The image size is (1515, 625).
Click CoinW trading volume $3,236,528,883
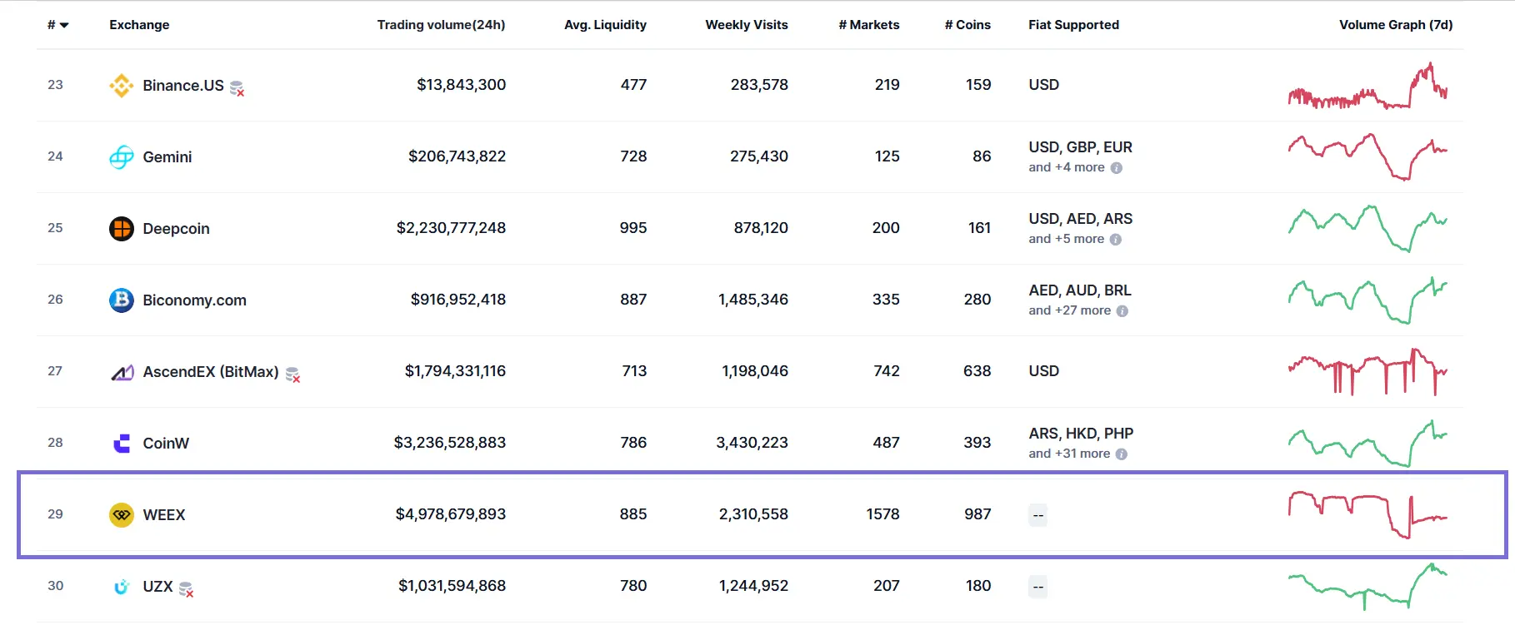[x=450, y=443]
